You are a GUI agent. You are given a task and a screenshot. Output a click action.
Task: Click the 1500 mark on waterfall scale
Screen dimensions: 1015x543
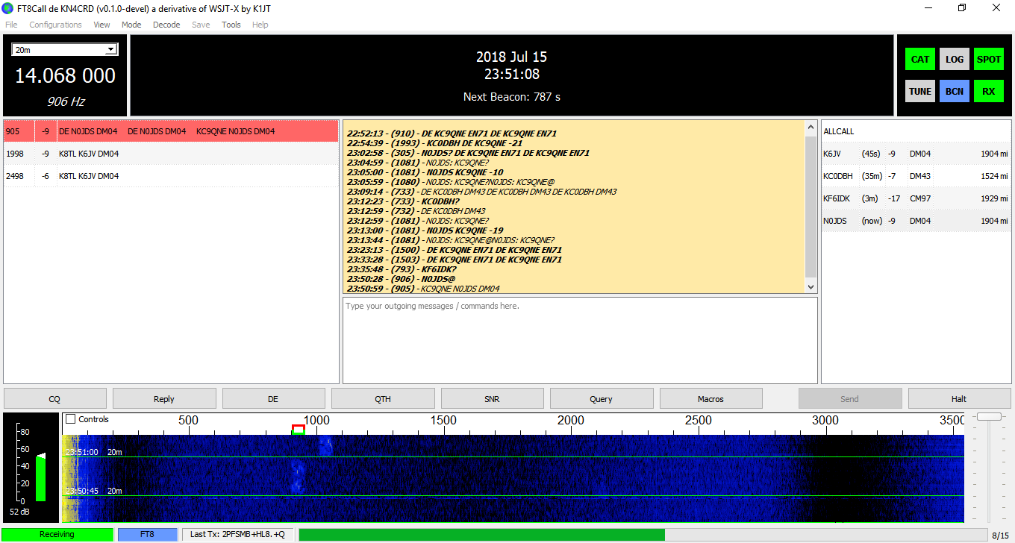[443, 421]
